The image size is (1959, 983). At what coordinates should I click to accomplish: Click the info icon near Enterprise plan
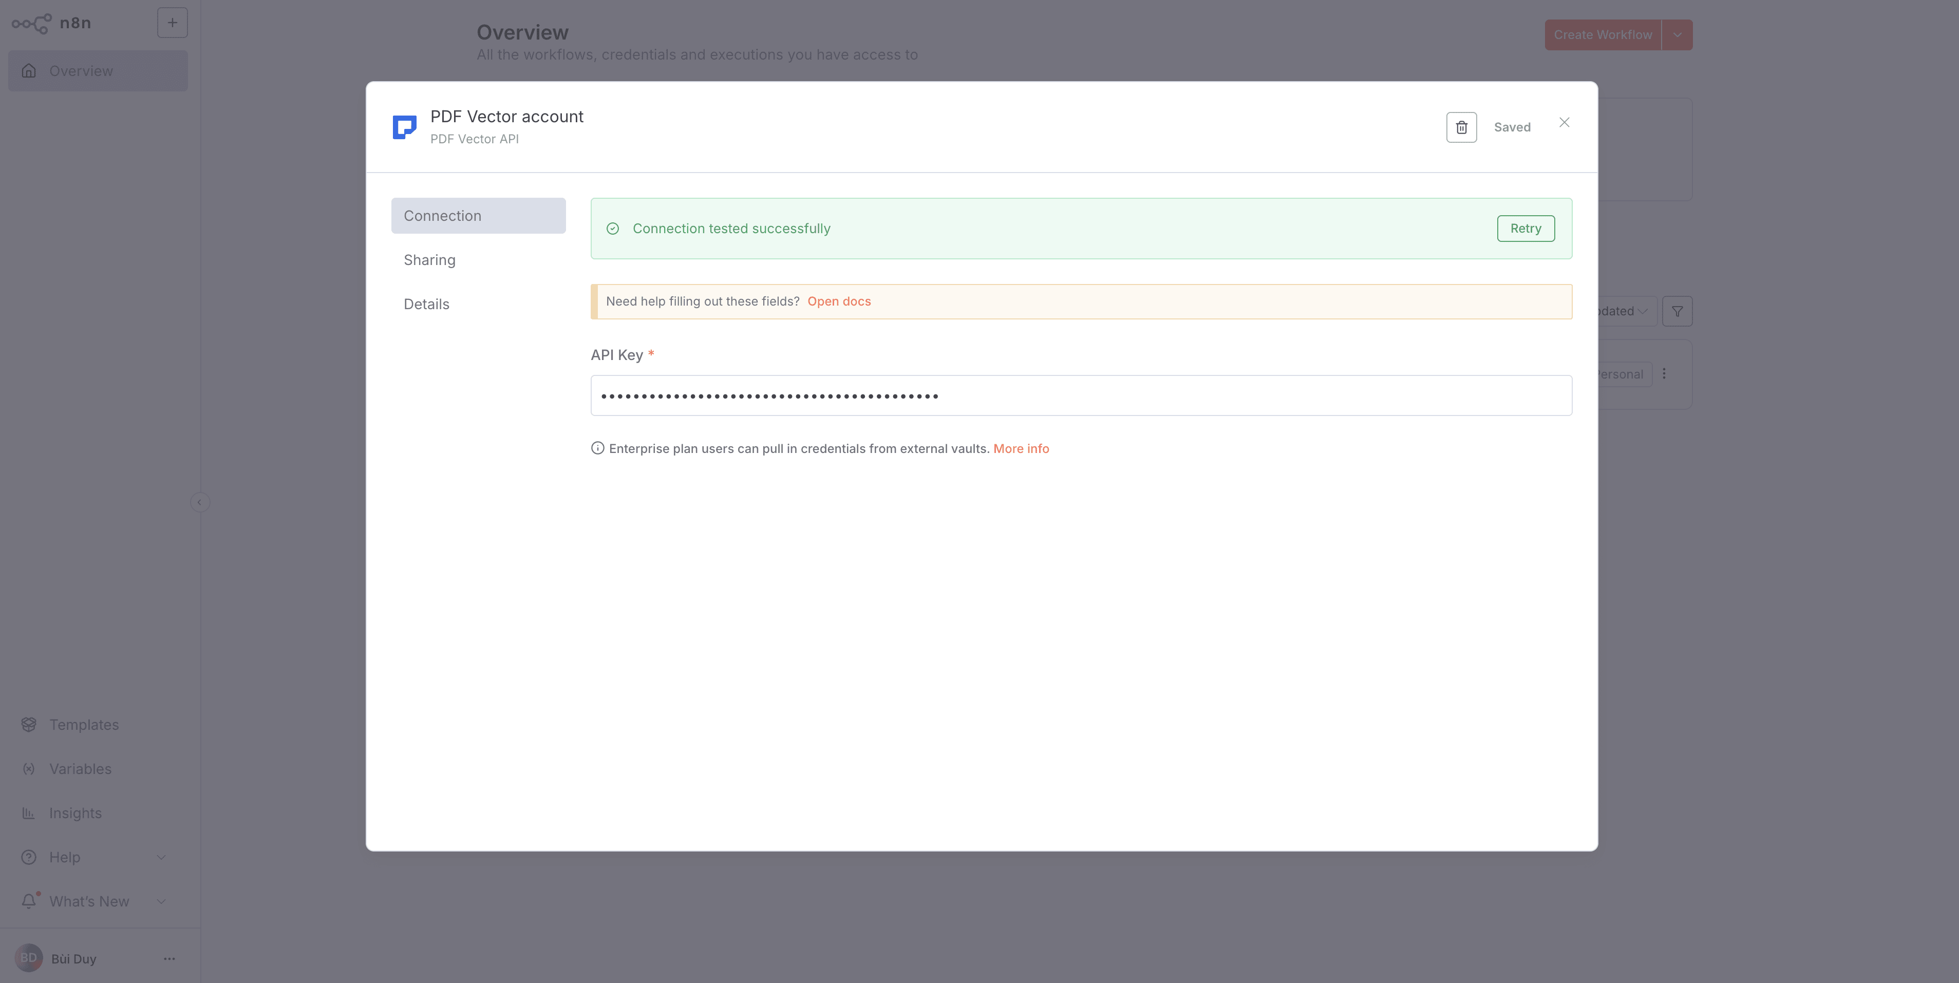tap(598, 448)
